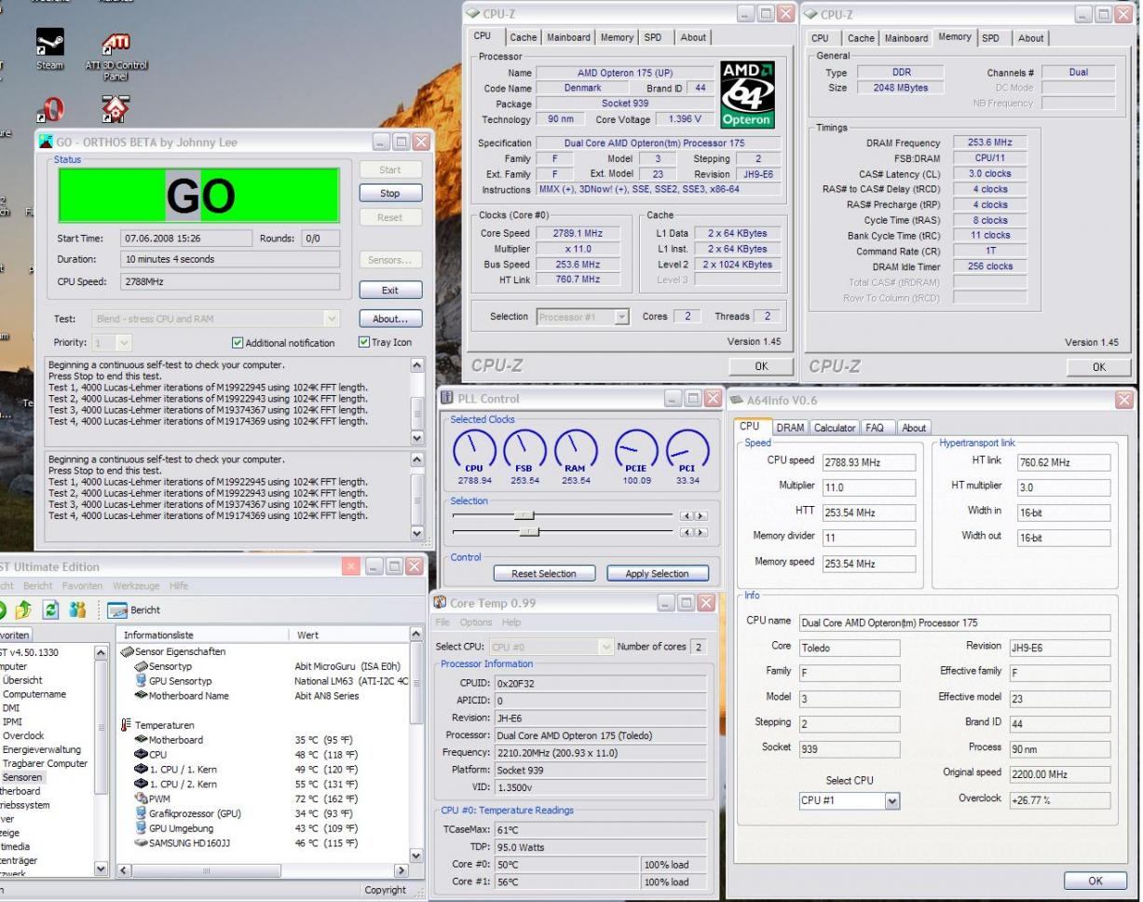This screenshot has height=902, width=1143.
Task: Switch to DRAM tab in A64Info
Action: [x=790, y=428]
